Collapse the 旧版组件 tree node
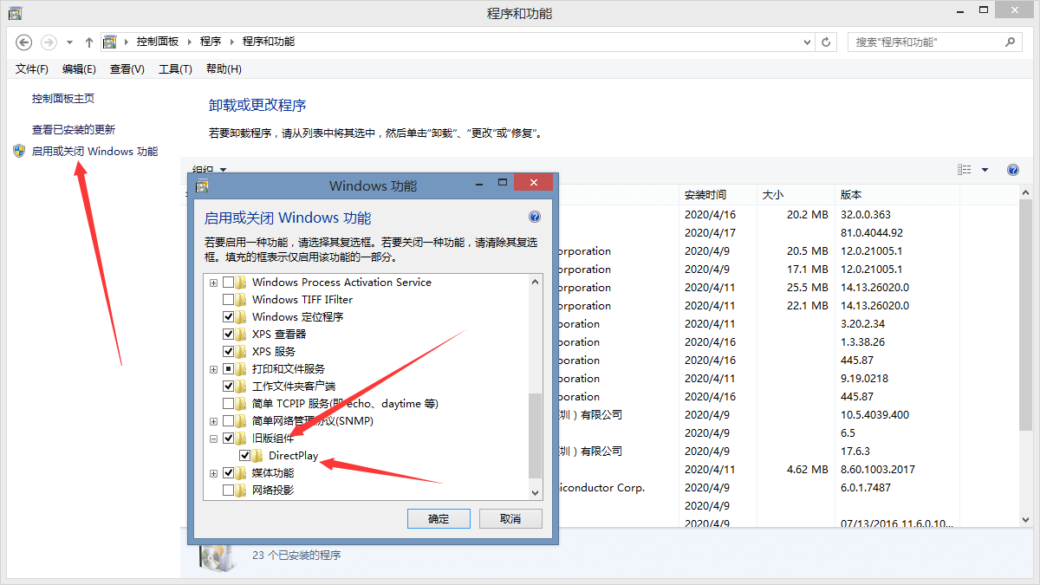The height and width of the screenshot is (585, 1040). [213, 439]
